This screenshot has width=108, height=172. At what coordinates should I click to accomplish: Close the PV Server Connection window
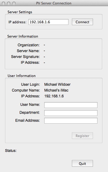click(3, 3)
